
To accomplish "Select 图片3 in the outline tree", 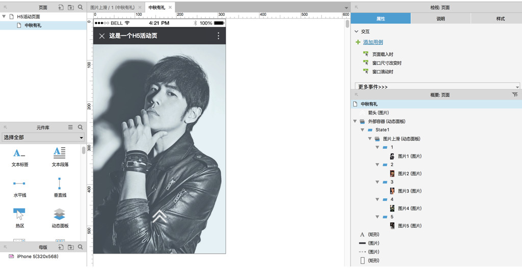I will pos(409,191).
